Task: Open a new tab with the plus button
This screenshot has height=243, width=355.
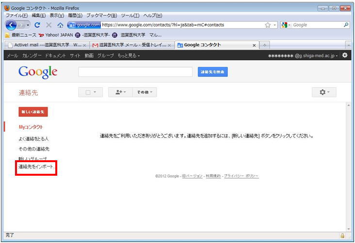Action: point(264,45)
